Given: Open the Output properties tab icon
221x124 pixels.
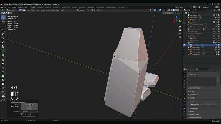Looking at the screenshot, I should 184,81.
